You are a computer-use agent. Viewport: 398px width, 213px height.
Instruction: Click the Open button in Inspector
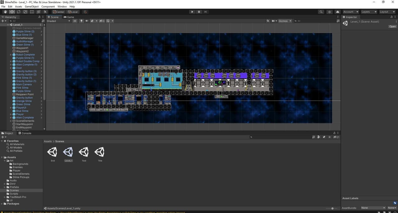[x=392, y=26]
